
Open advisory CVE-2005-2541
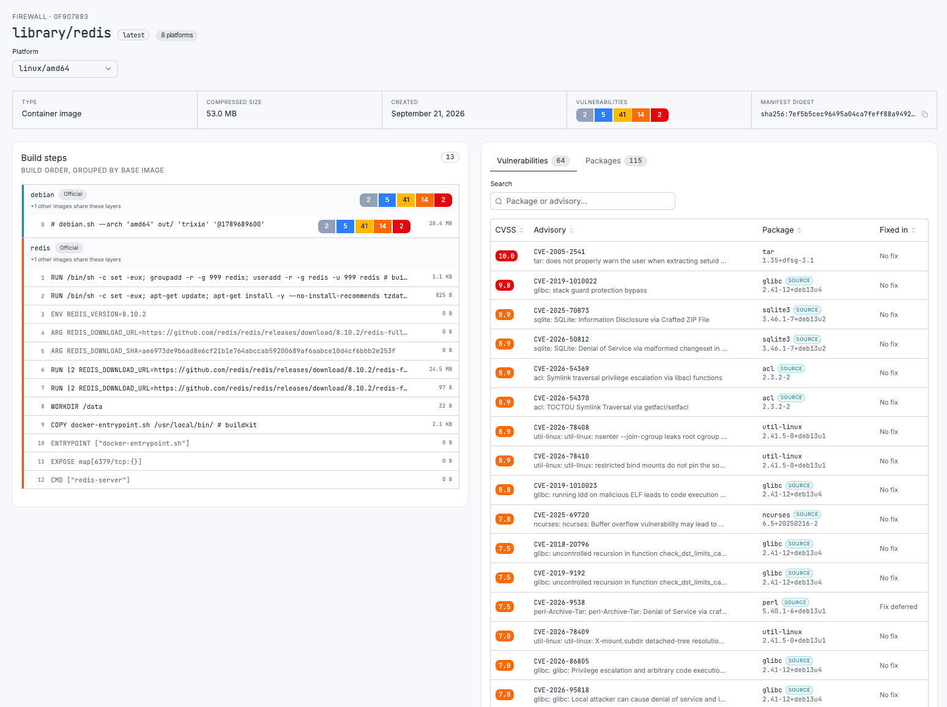pyautogui.click(x=559, y=252)
